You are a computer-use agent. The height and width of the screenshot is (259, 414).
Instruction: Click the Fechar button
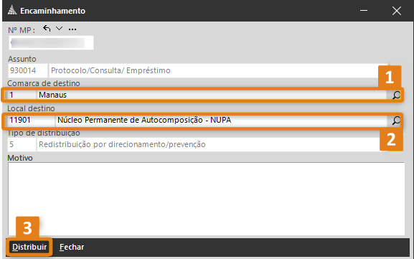coord(72,247)
